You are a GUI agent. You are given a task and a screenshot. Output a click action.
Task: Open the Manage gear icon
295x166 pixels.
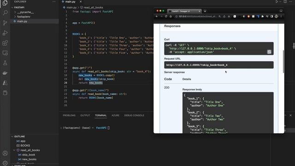(x=5, y=163)
